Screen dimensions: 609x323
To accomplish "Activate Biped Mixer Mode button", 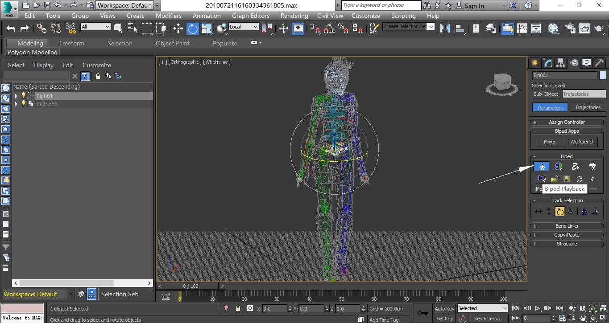I will [x=592, y=167].
